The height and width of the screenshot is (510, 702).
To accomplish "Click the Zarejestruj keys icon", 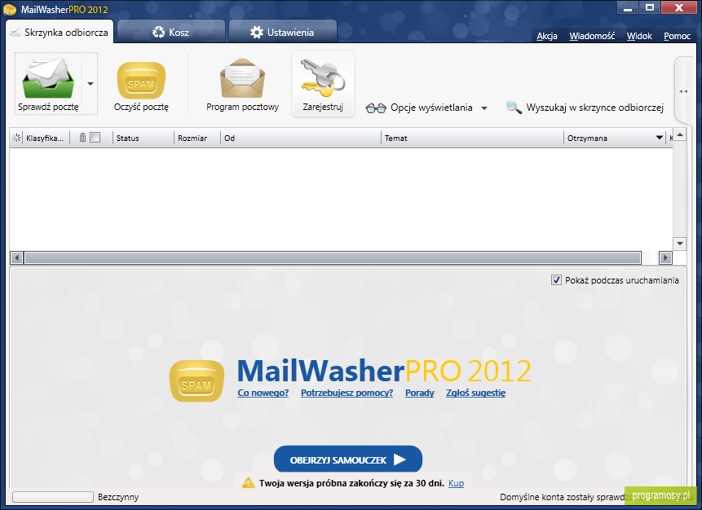I will (323, 78).
